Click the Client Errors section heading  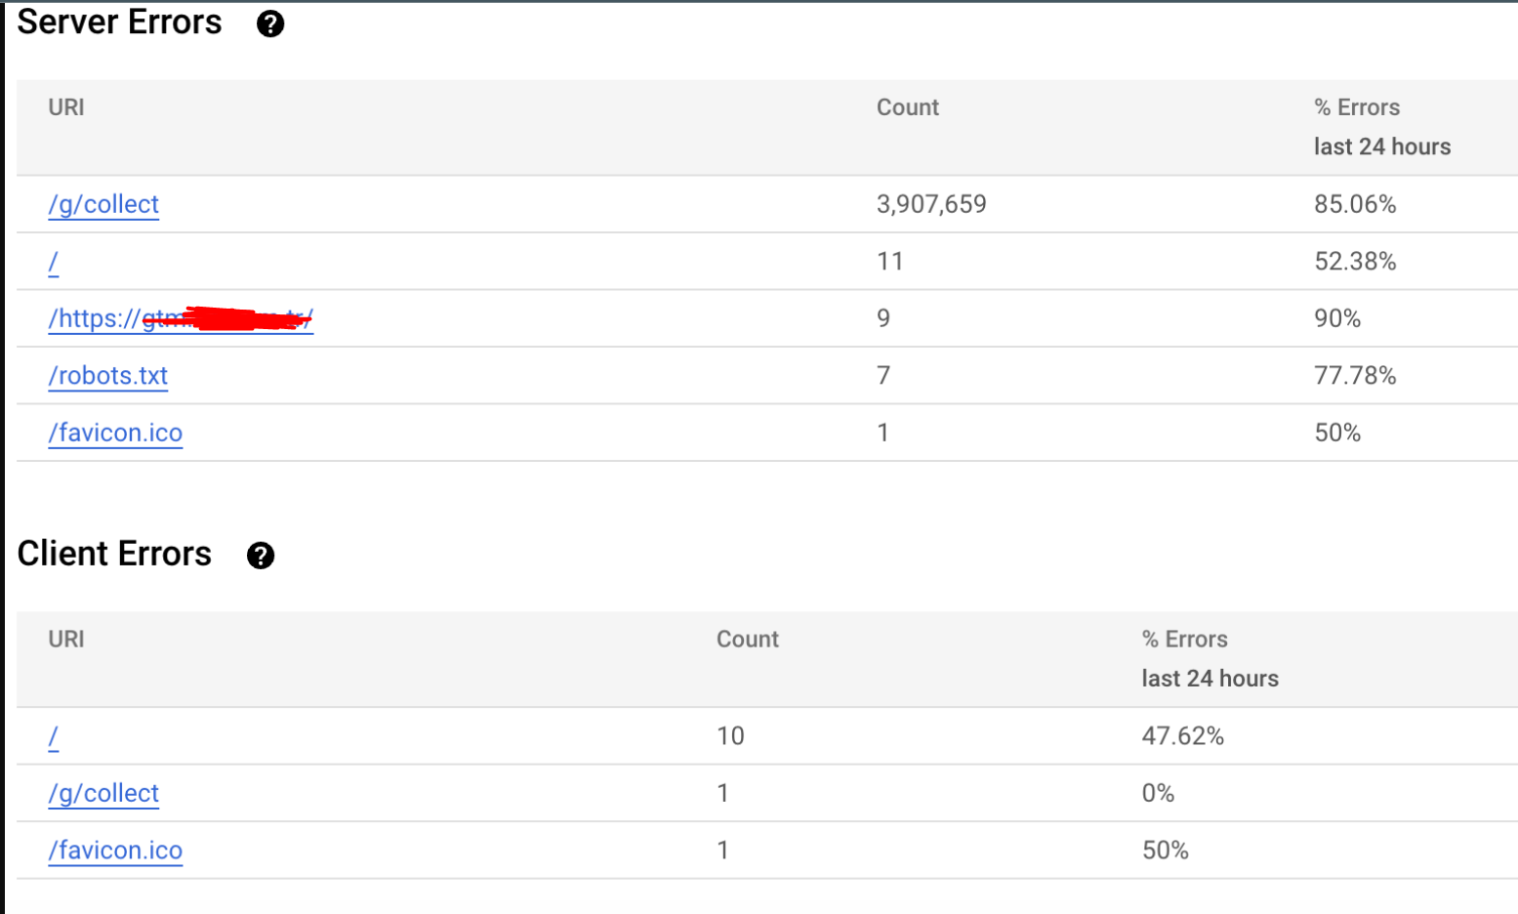pos(114,554)
